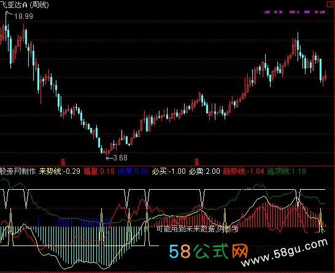Click the 股旁网制作 indicator name
The image size is (335, 273).
(18, 171)
